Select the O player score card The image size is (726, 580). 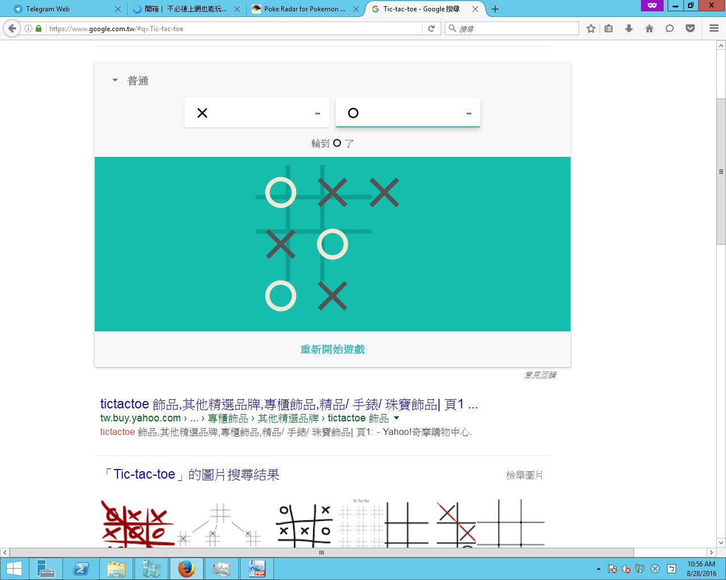tap(408, 113)
